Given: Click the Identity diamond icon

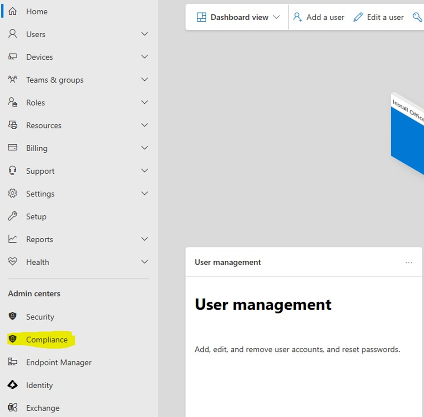Looking at the screenshot, I should (13, 385).
